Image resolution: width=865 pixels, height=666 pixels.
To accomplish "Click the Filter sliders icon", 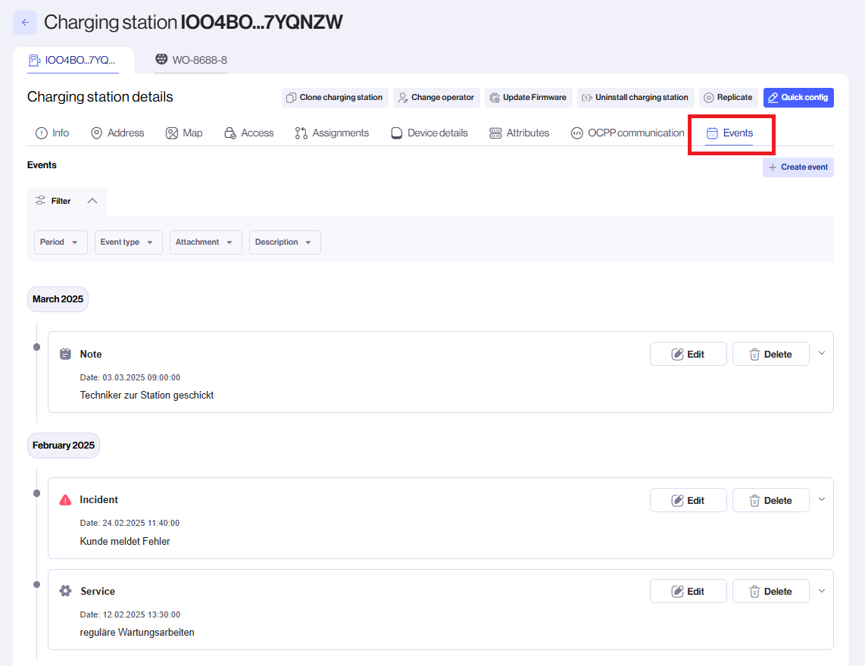I will pyautogui.click(x=40, y=200).
